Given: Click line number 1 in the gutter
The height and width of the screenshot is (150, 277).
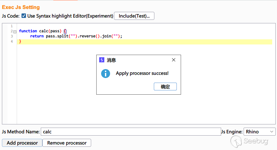Looking at the screenshot, I should [x=12, y=26].
